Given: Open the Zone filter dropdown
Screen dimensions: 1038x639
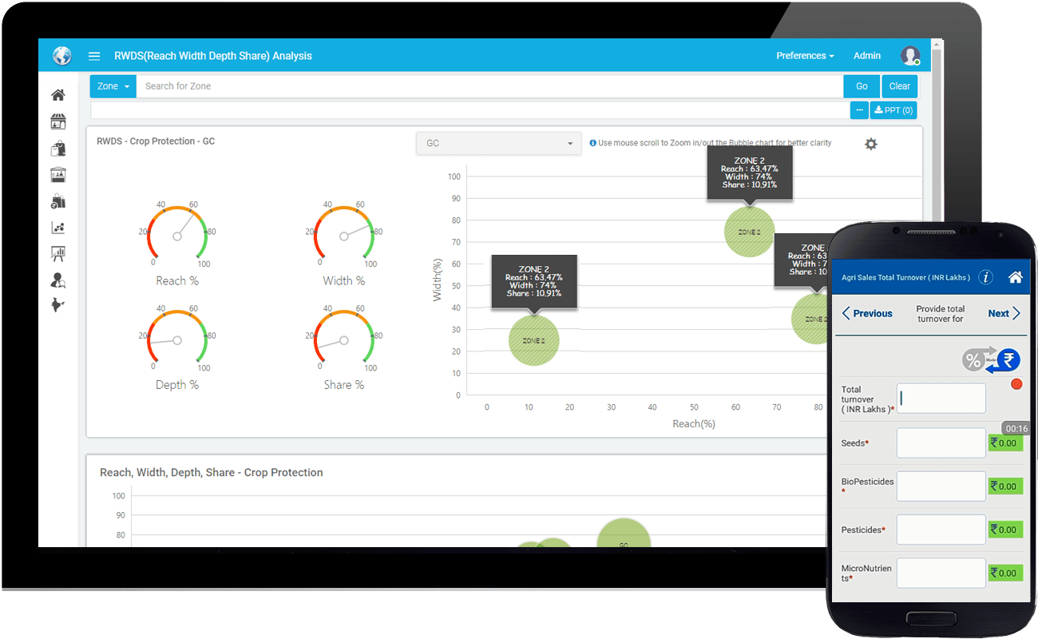Looking at the screenshot, I should 113,86.
